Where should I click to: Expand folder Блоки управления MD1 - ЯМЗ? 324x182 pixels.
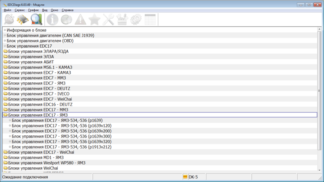(x=160, y=158)
